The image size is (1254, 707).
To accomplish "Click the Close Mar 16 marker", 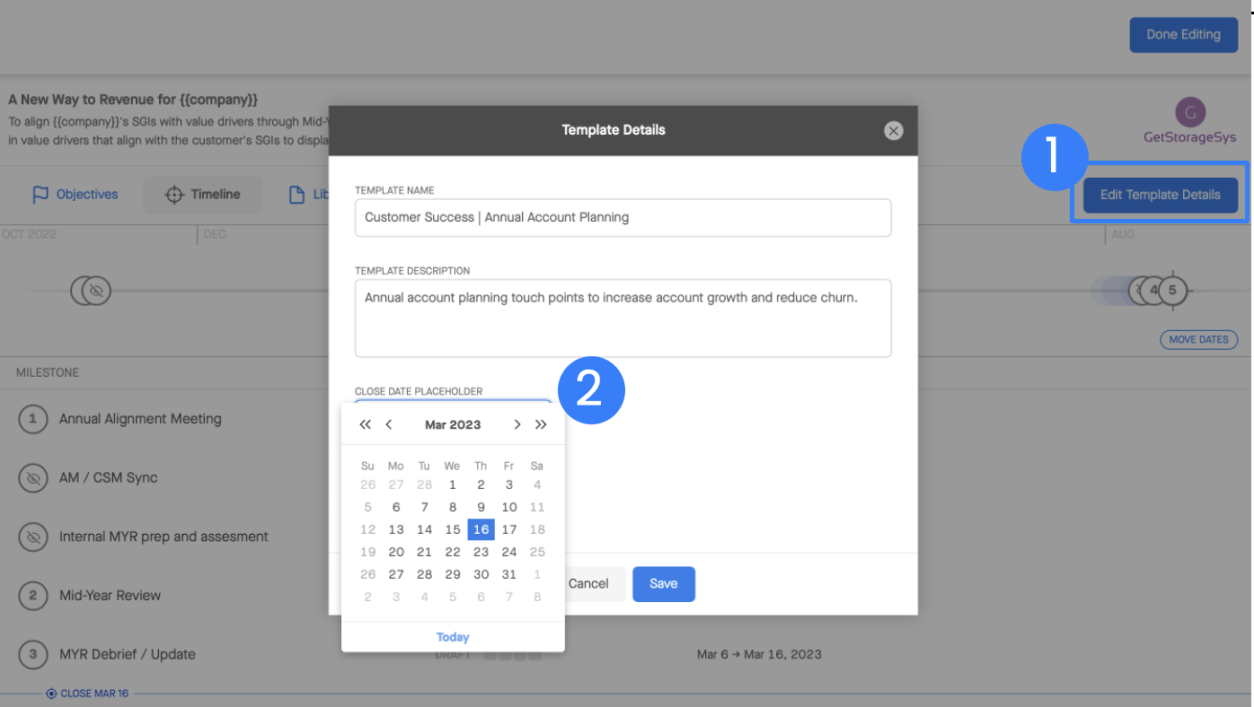I will tap(88, 694).
